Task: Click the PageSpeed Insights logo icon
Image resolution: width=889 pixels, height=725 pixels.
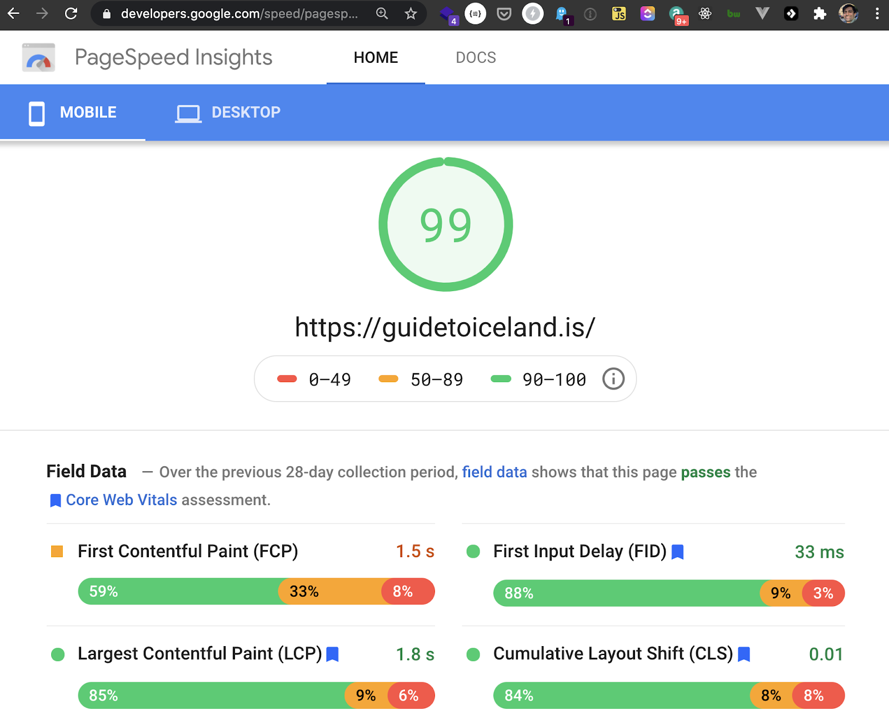Action: pos(38,57)
